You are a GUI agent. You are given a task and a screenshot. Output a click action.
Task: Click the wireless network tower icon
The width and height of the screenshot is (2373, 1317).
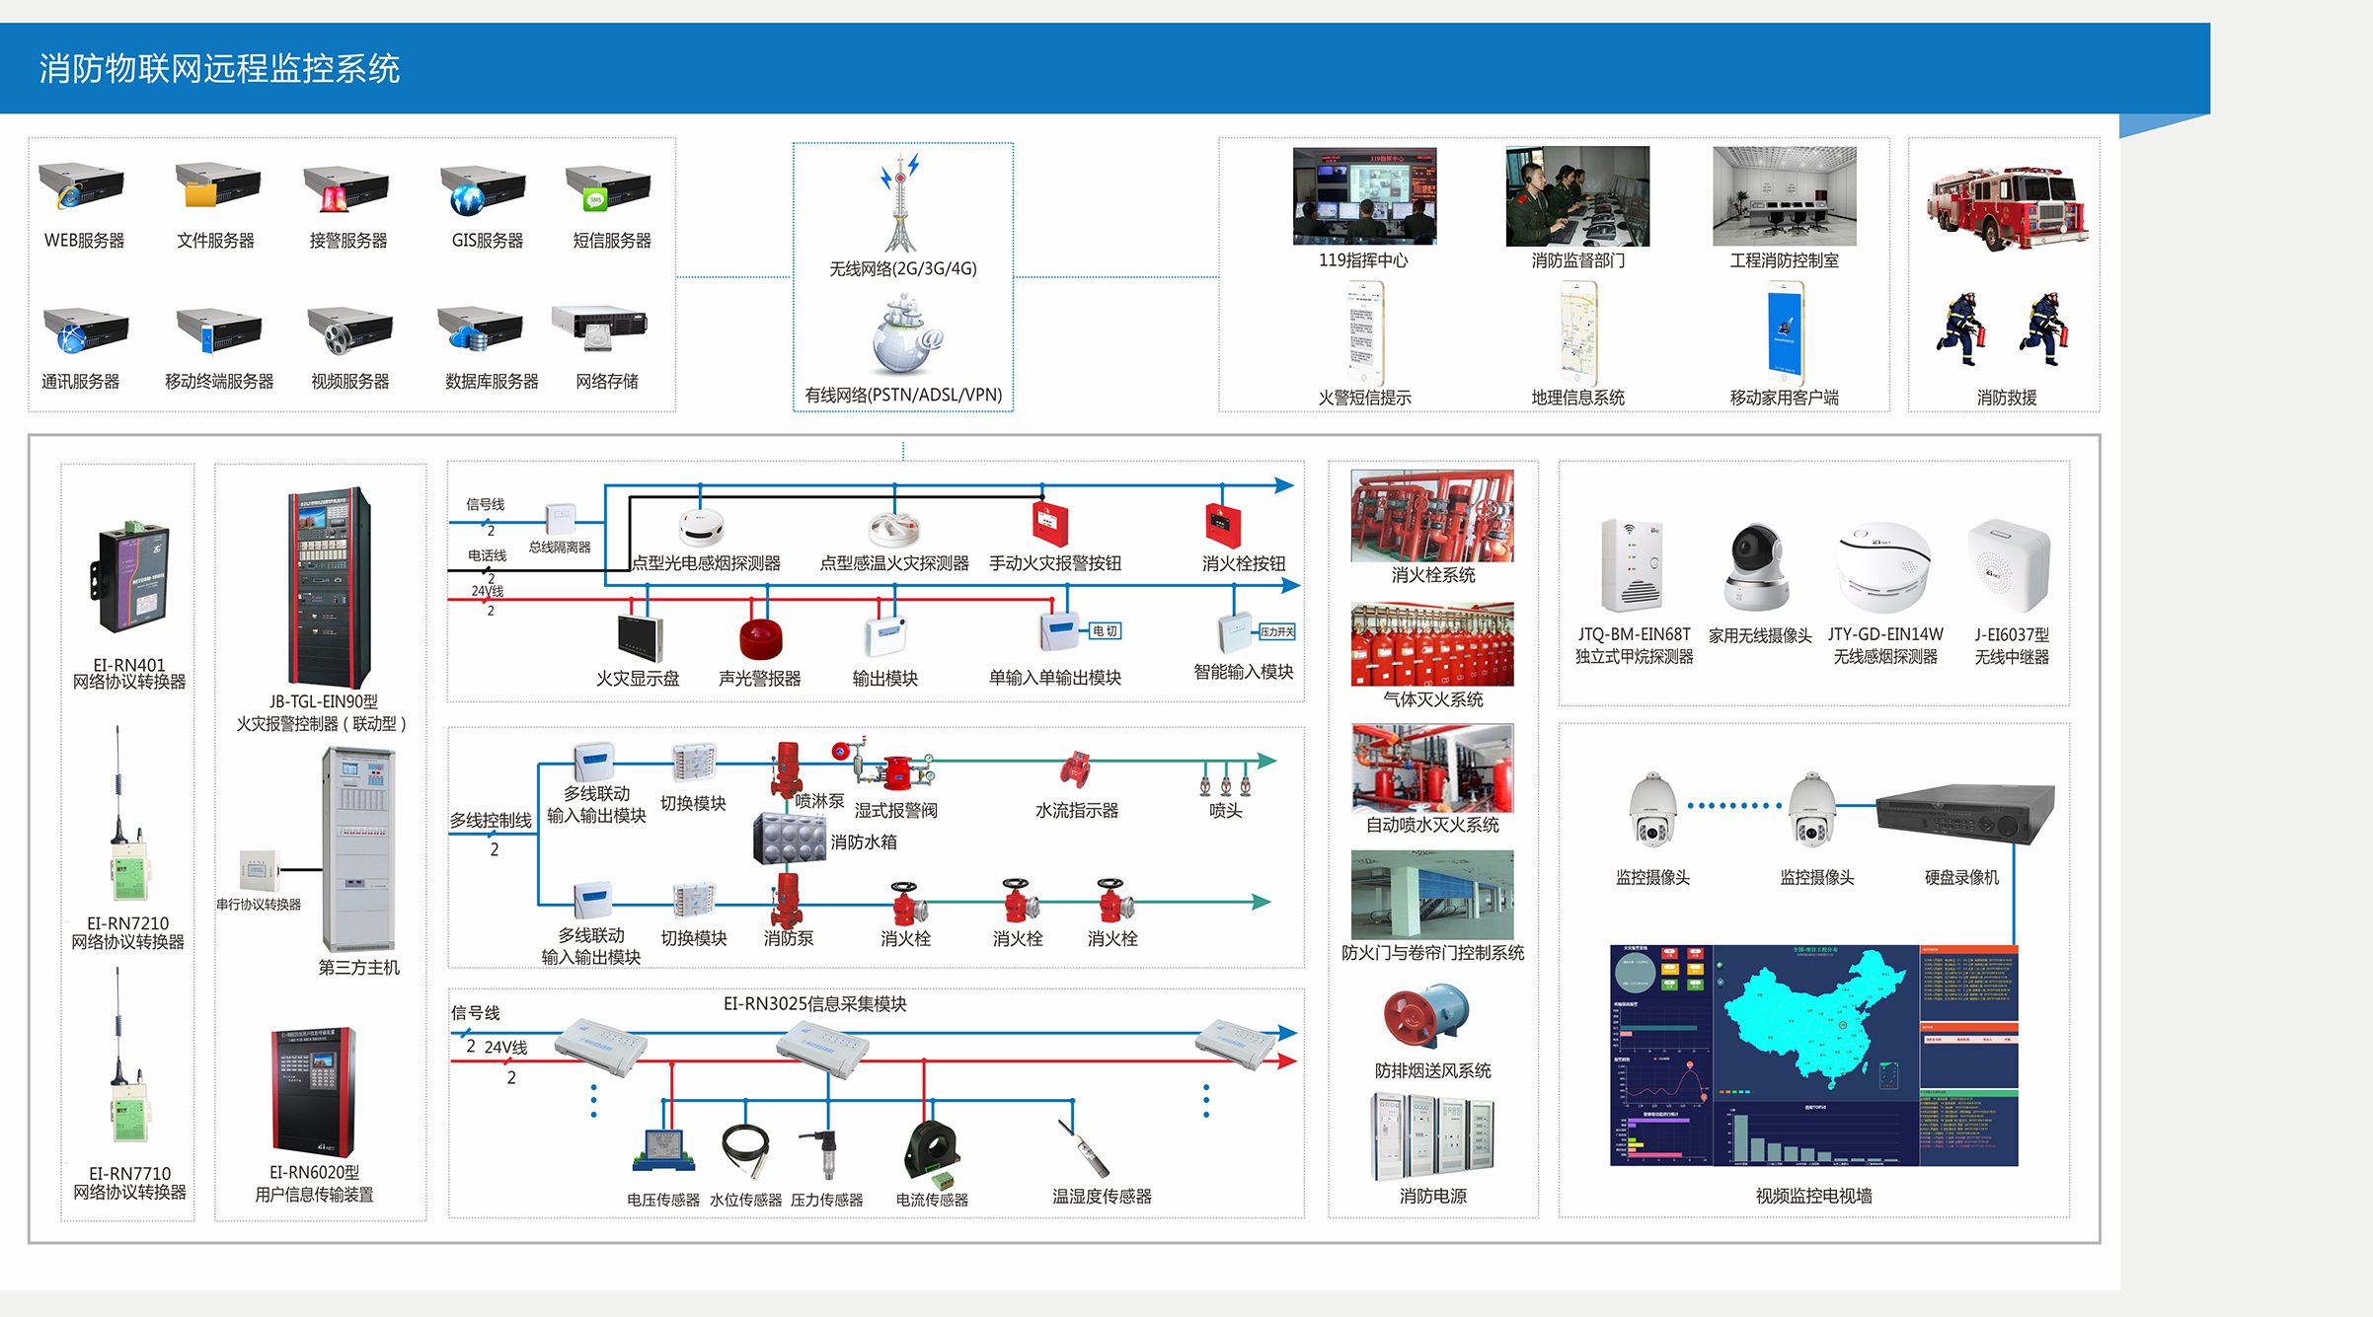tap(900, 204)
